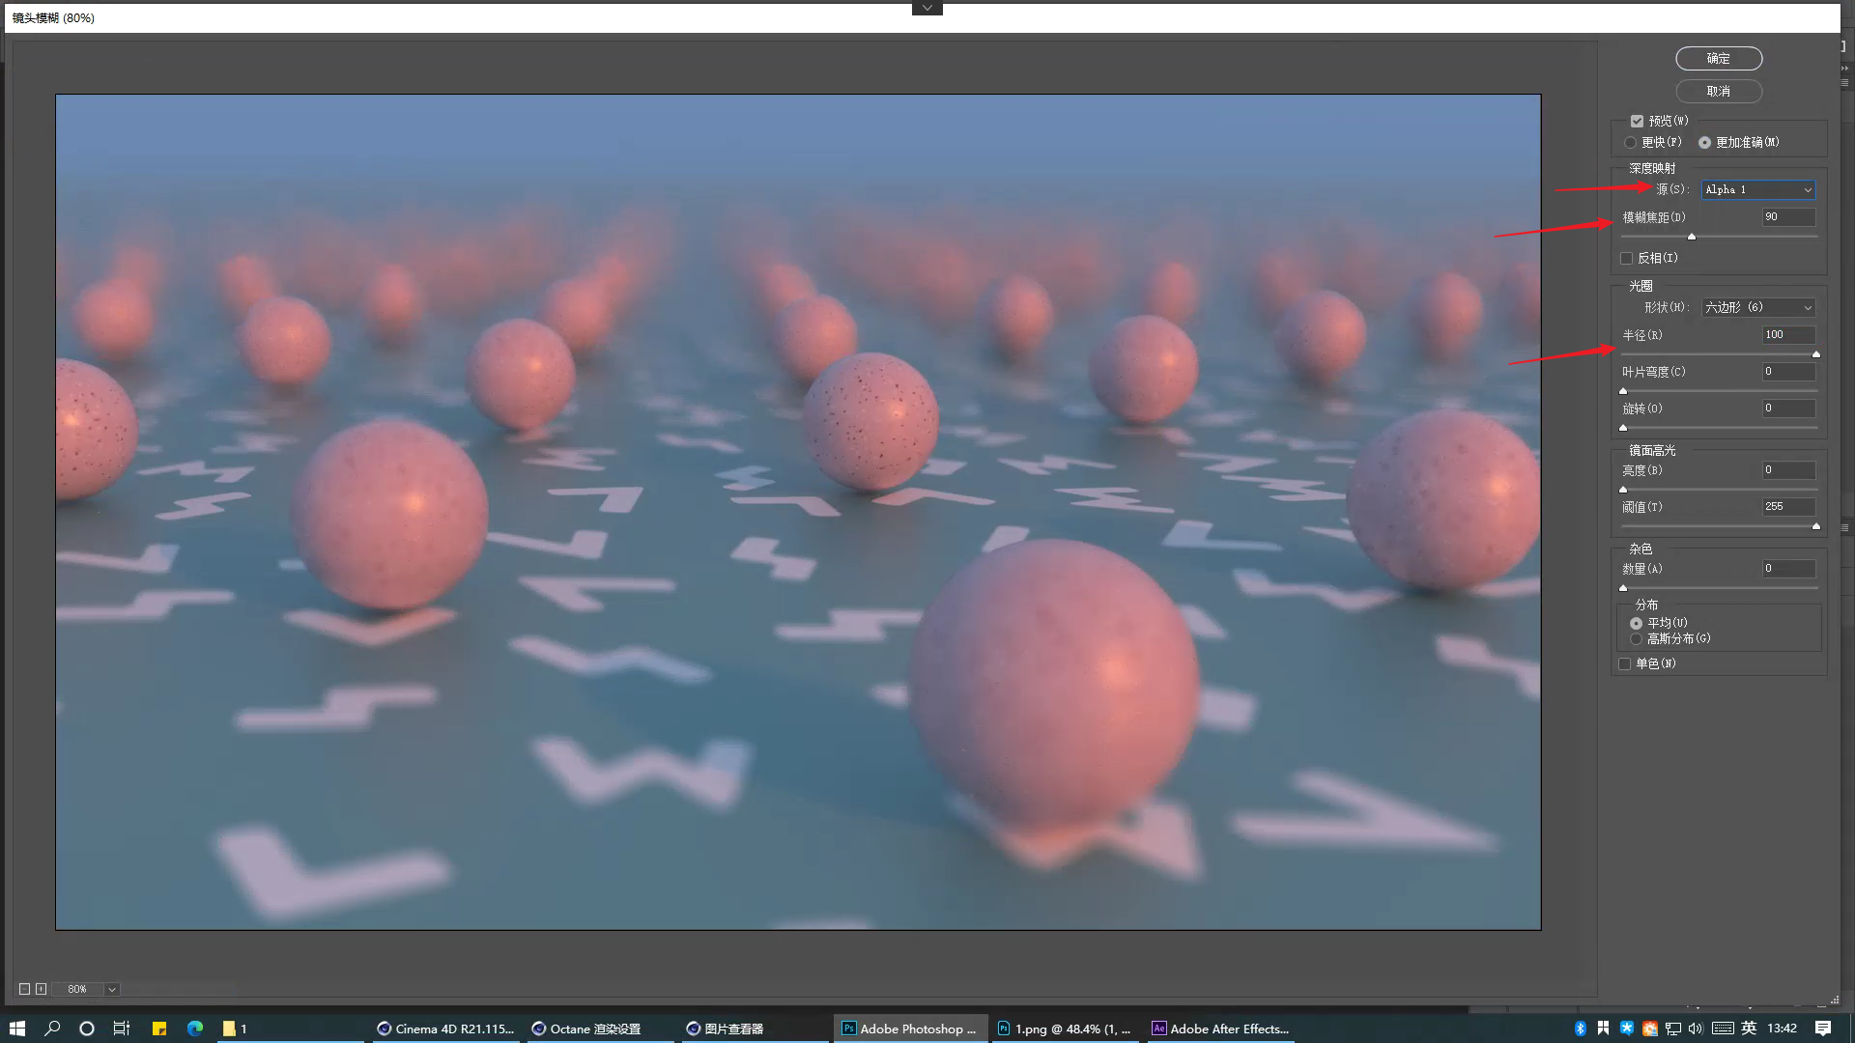Viewport: 1855px width, 1043px height.
Task: Click the 确定 (OK) button
Action: pyautogui.click(x=1719, y=59)
